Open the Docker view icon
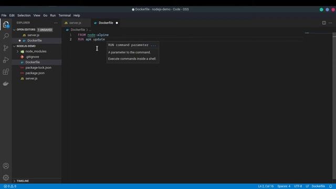The width and height of the screenshot is (336, 189). point(6,83)
